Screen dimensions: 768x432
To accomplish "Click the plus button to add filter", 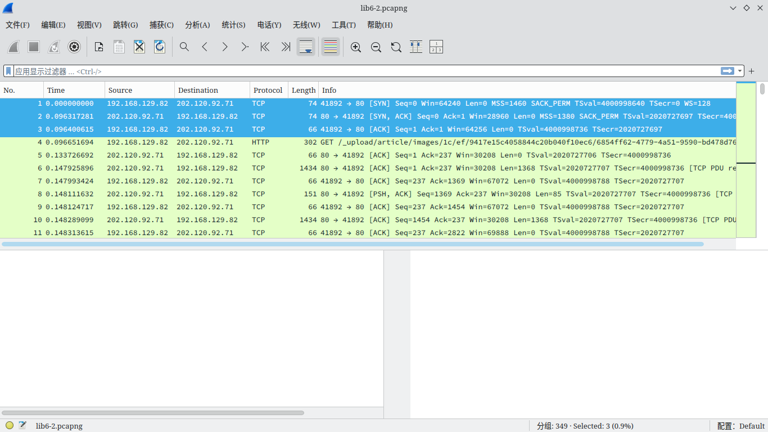I will coord(751,71).
